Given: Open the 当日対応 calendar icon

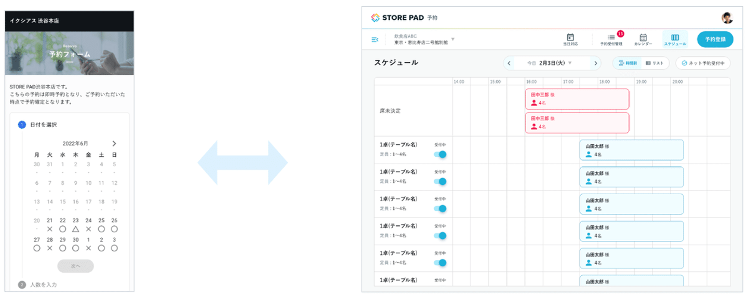Looking at the screenshot, I should pyautogui.click(x=570, y=37).
